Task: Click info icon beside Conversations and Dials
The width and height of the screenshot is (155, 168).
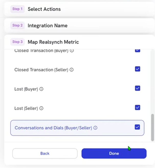Action: point(95,128)
